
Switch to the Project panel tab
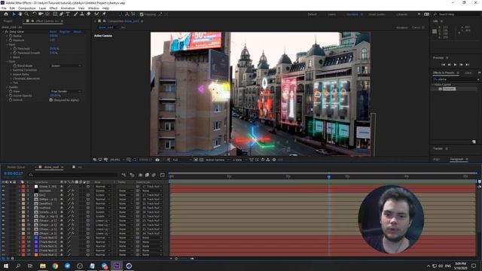pyautogui.click(x=8, y=21)
